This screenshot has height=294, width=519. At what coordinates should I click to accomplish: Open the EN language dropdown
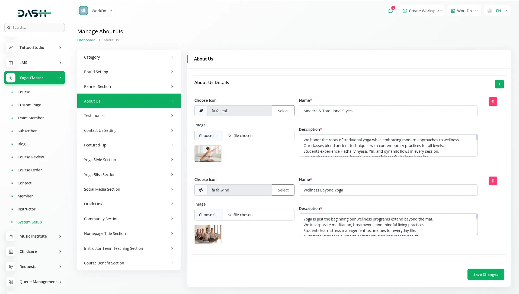[497, 11]
